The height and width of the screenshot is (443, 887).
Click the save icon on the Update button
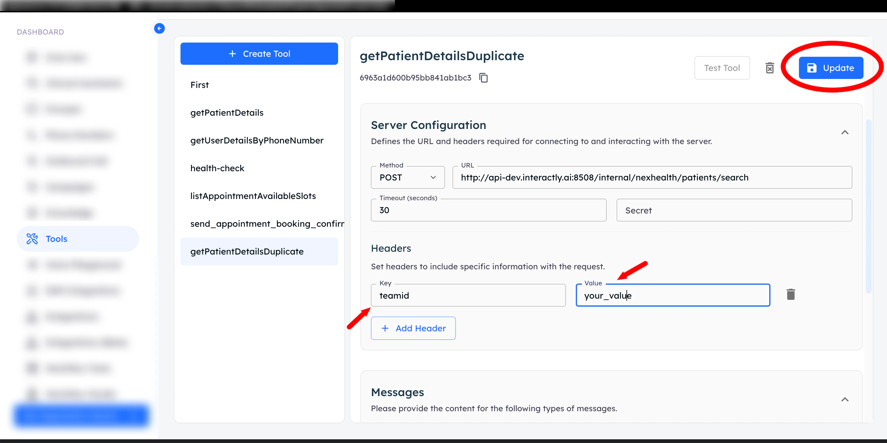pos(812,68)
